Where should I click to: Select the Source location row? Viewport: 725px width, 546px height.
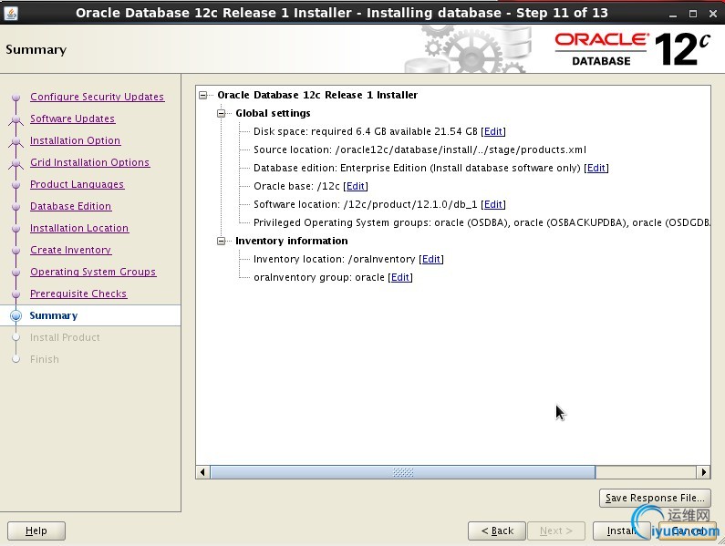click(x=419, y=149)
